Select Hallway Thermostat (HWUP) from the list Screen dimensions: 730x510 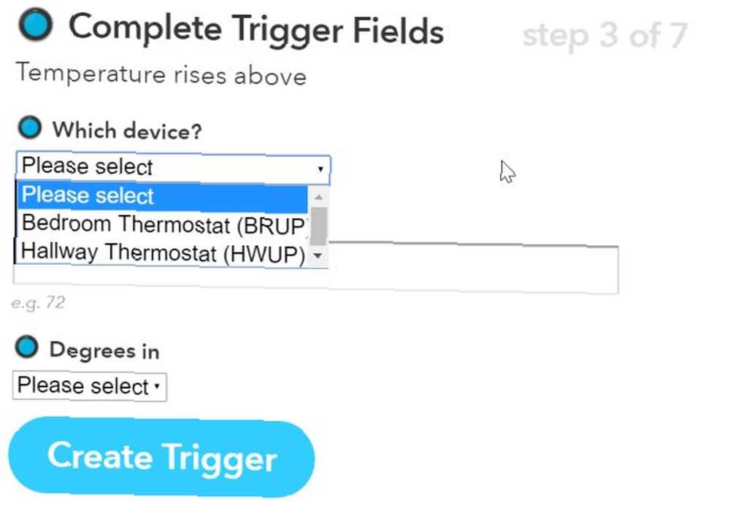pyautogui.click(x=163, y=253)
